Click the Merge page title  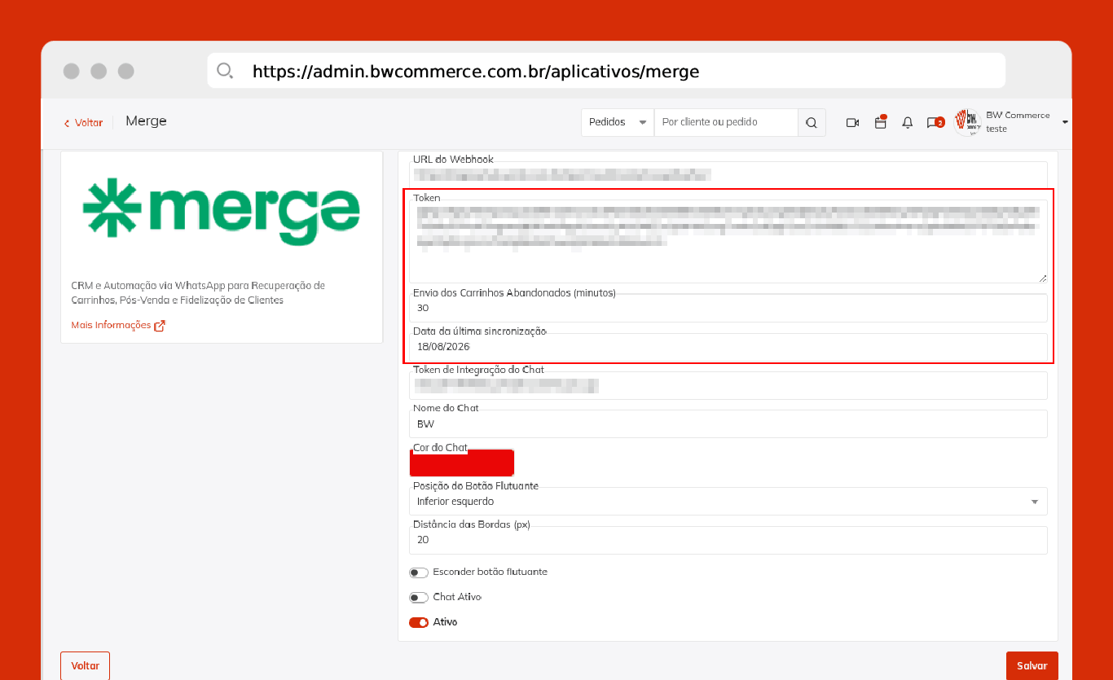coord(146,121)
